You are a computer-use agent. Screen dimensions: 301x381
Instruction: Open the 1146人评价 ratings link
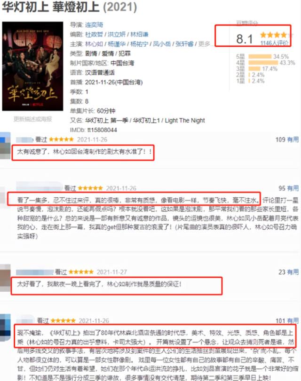point(274,43)
